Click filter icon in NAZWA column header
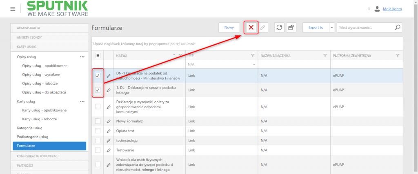The image size is (418, 174). click(180, 56)
